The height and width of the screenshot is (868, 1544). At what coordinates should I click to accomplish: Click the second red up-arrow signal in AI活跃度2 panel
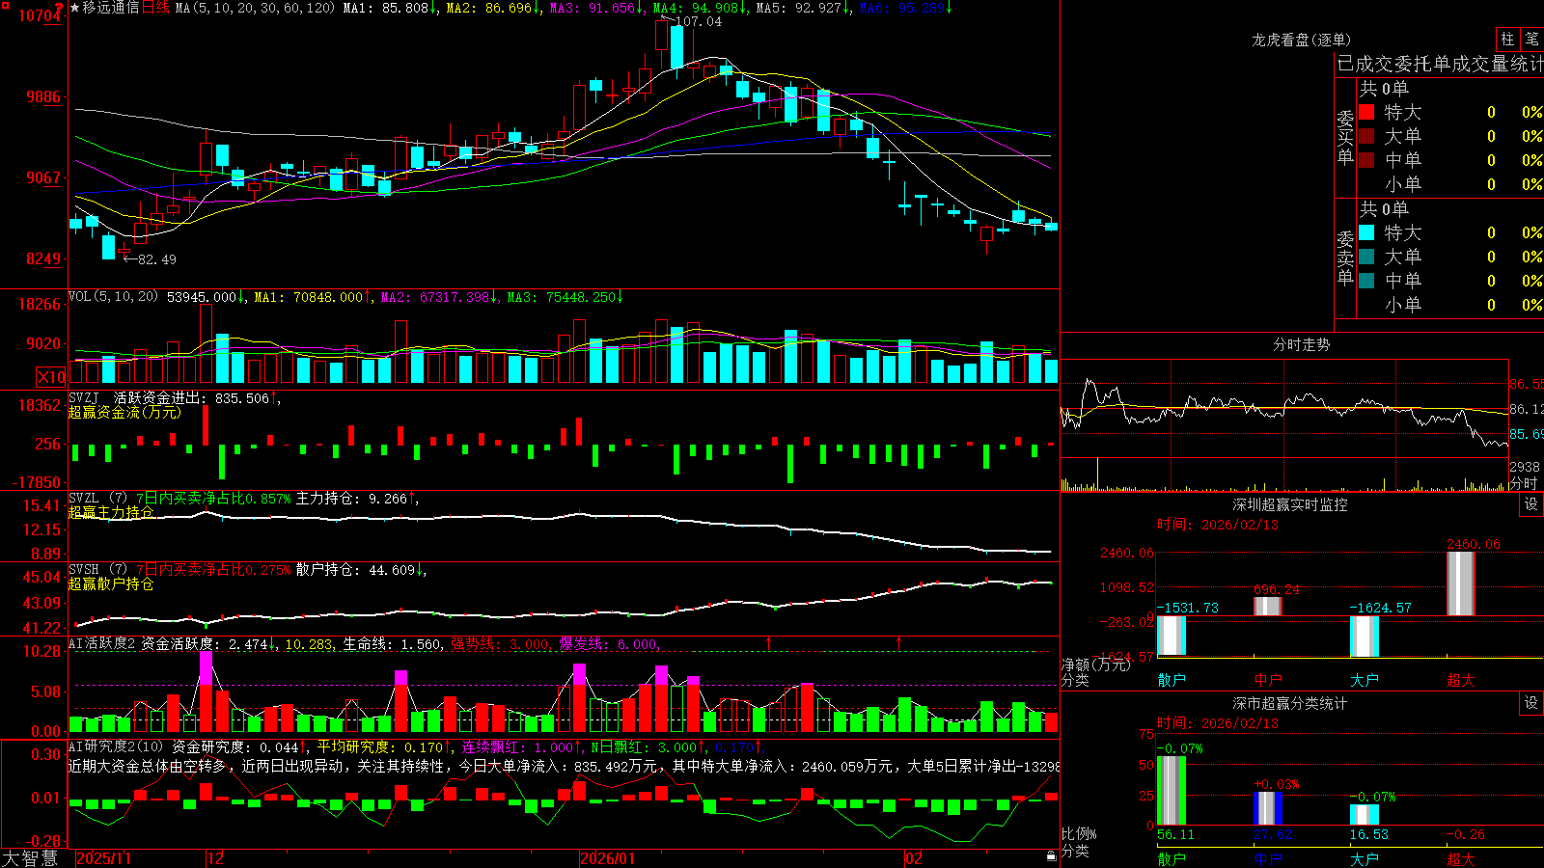pyautogui.click(x=899, y=642)
